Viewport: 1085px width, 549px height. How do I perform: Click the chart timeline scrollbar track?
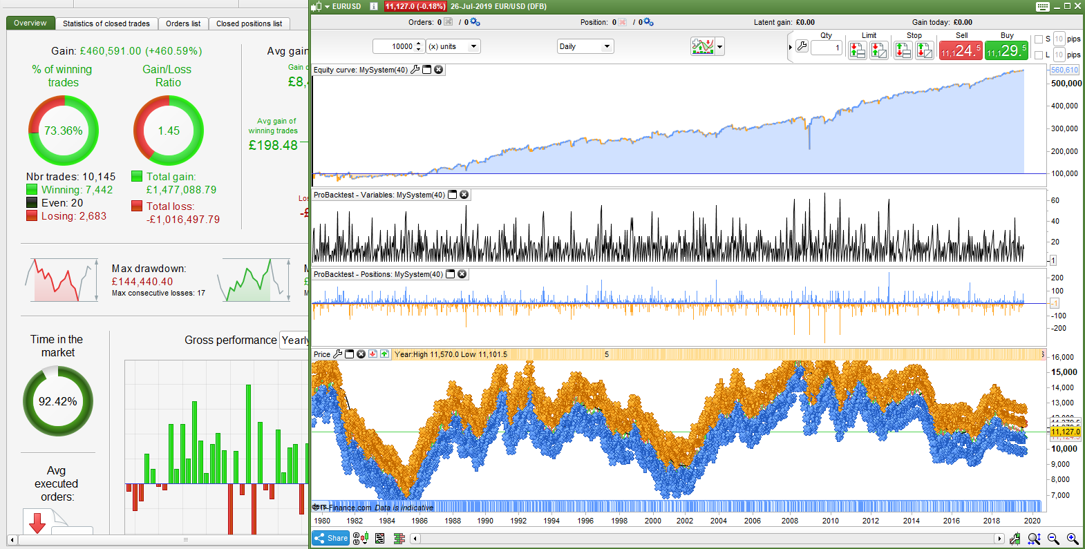(707, 539)
